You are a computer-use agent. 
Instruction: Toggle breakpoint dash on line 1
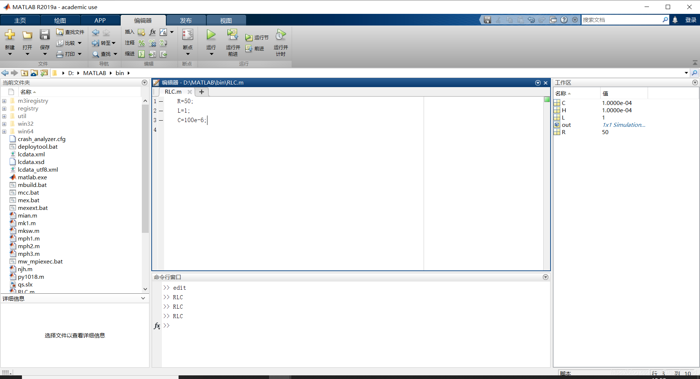point(161,101)
